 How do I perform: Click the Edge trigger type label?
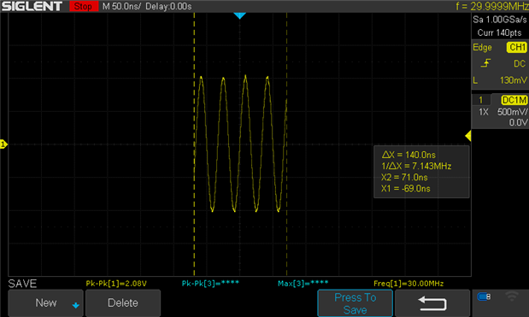click(x=482, y=48)
